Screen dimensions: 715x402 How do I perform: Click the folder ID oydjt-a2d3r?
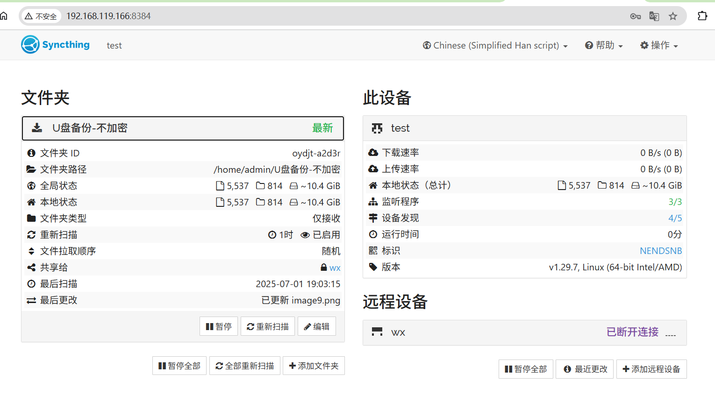tap(316, 153)
